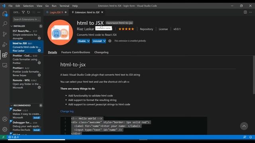Open manage gear for Prettier+ extension
255x143 pixels.
pyautogui.click(x=39, y=75)
